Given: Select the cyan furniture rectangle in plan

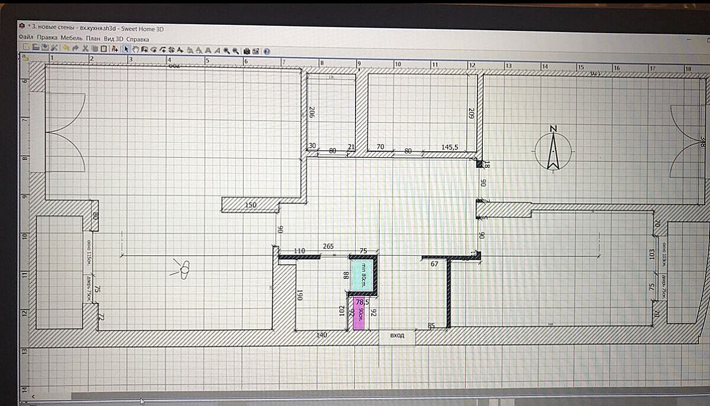Looking at the screenshot, I should click(362, 276).
